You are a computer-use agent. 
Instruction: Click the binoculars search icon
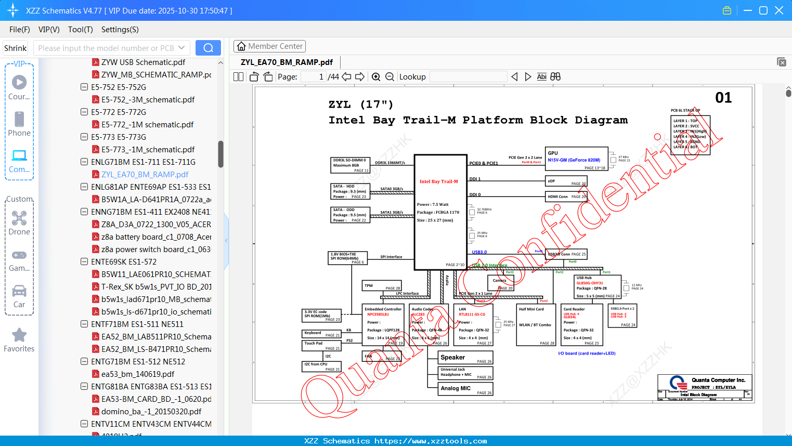tap(555, 77)
